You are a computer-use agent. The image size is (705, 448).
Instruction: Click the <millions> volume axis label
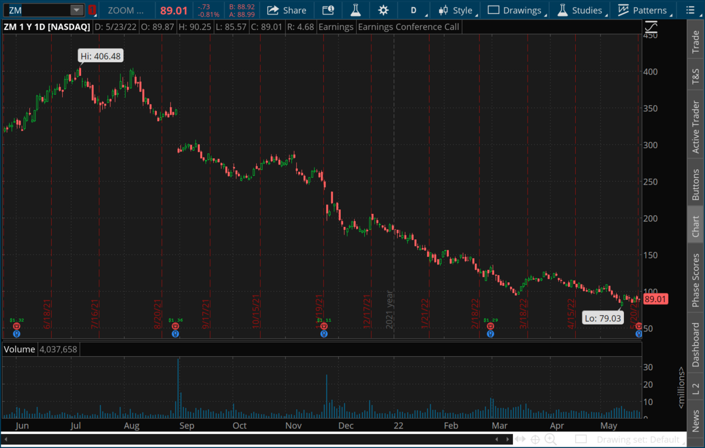point(681,388)
